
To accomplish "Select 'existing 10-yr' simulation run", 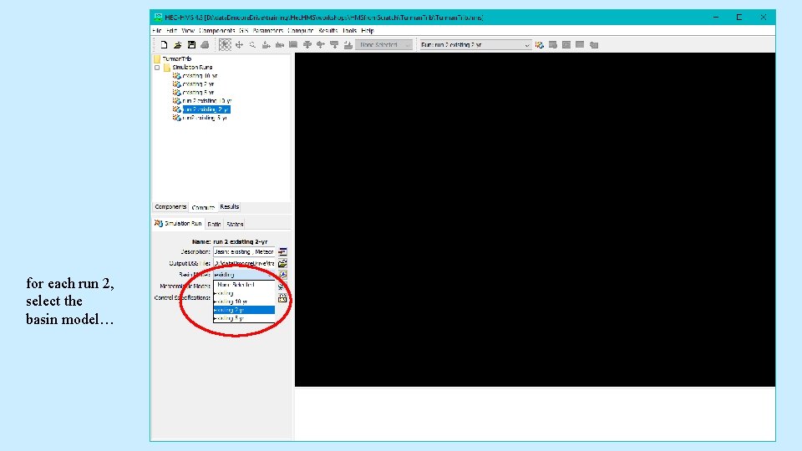I will tap(200, 76).
